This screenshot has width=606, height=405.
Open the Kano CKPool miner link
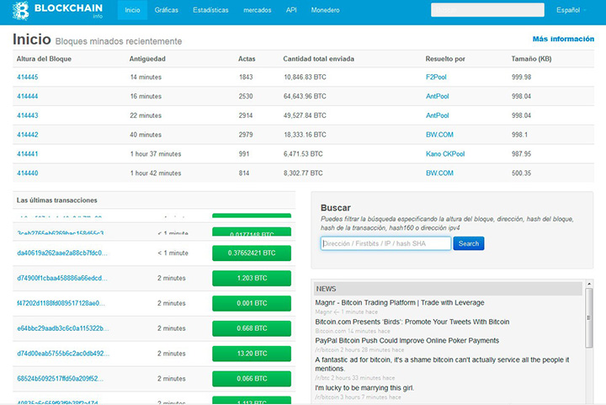click(x=445, y=154)
